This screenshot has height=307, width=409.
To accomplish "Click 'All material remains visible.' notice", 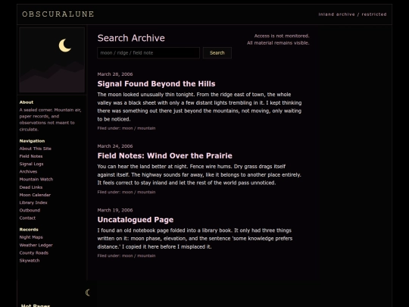I will (x=278, y=42).
